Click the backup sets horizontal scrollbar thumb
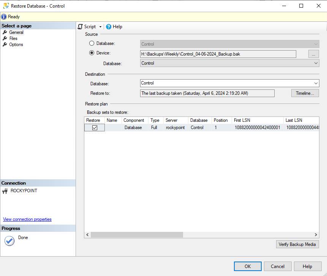Screen dimensions: 327x276 pos(137,235)
